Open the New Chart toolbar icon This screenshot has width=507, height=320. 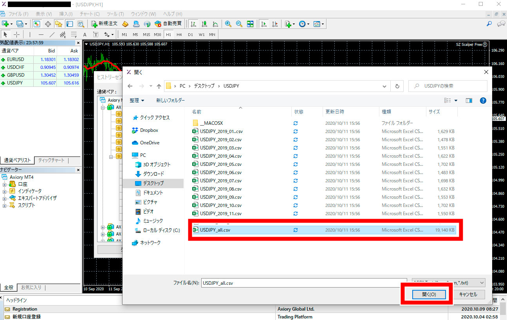coord(6,24)
